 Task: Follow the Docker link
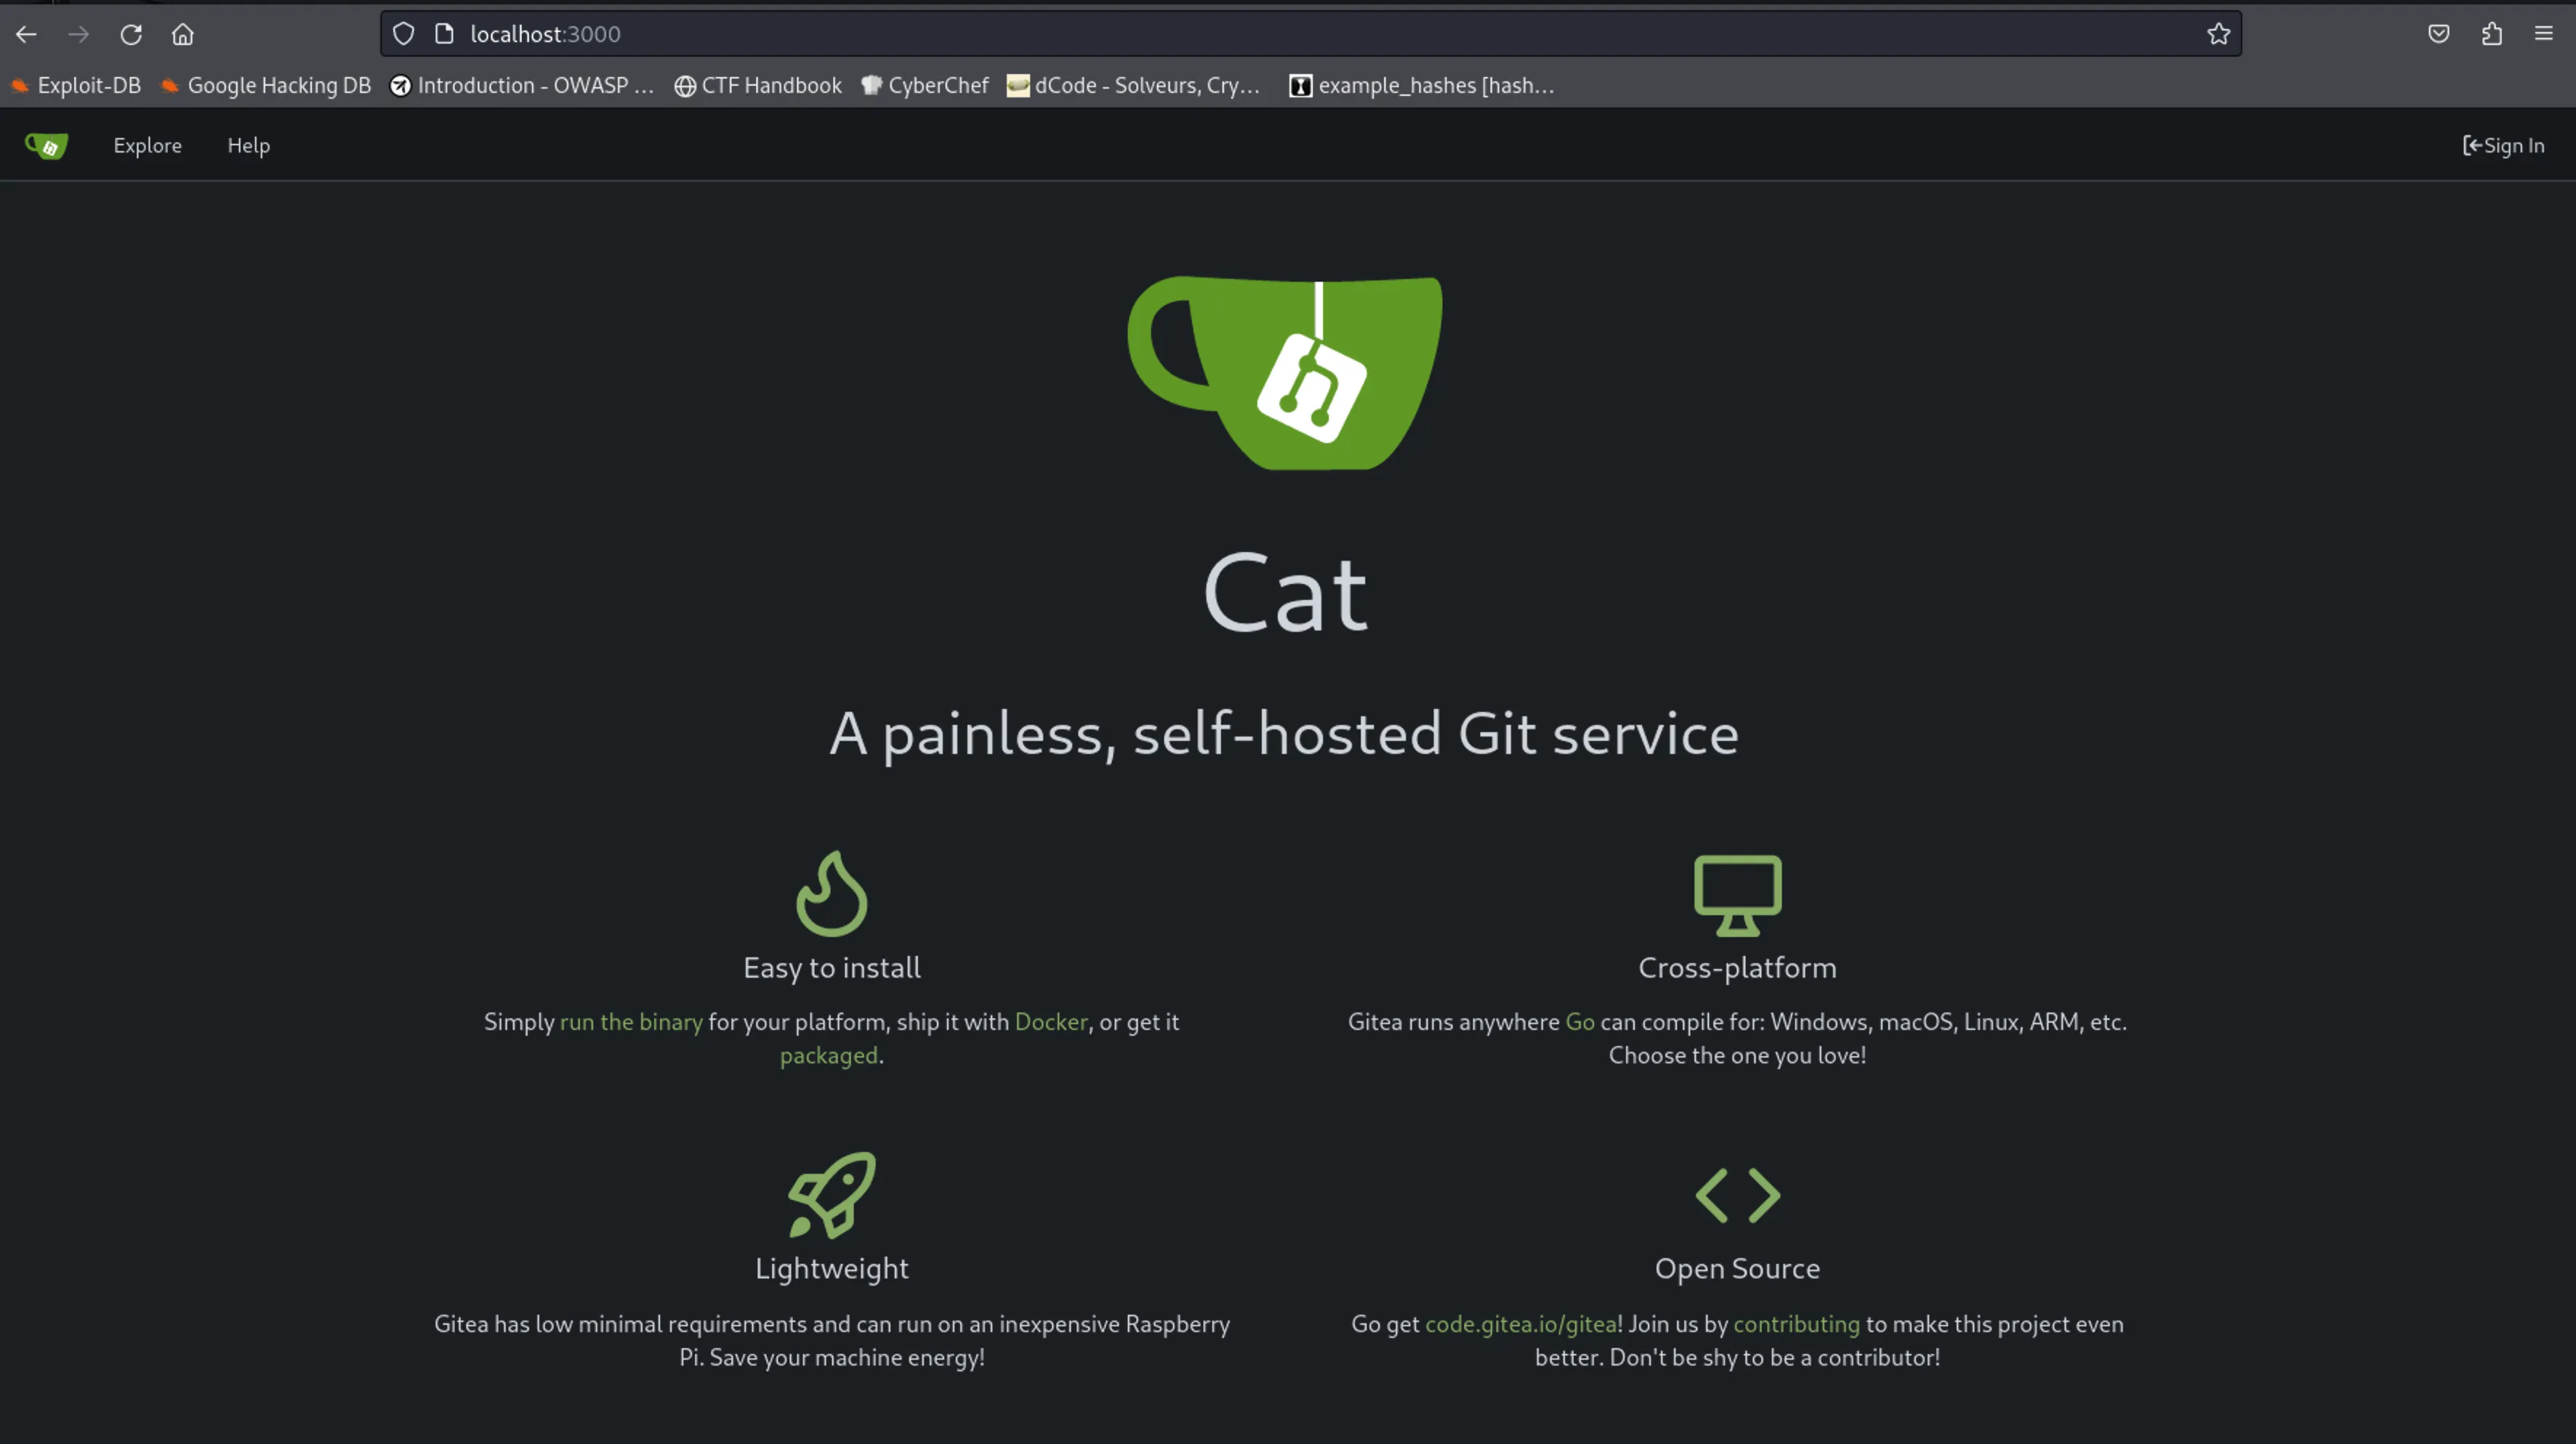pos(1051,1022)
